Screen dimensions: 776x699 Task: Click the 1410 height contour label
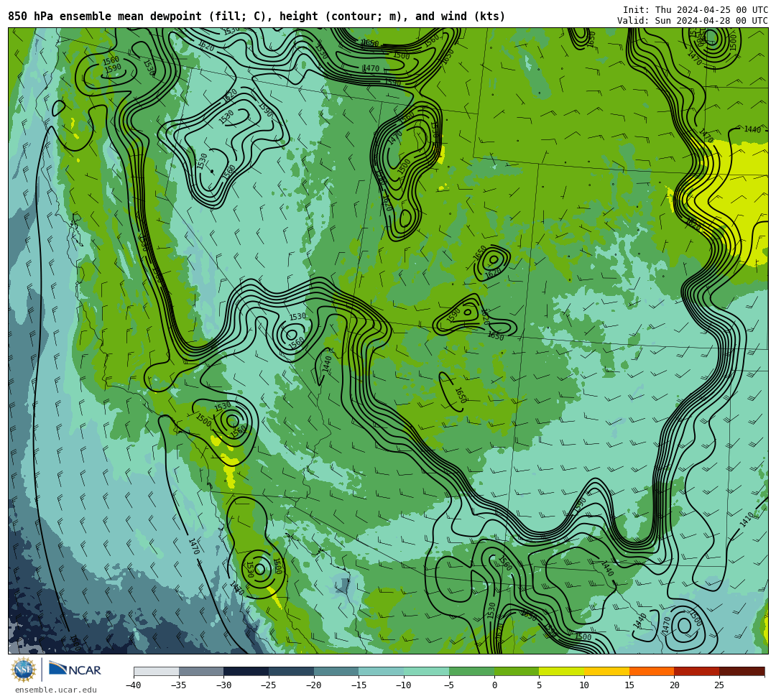pos(747,520)
